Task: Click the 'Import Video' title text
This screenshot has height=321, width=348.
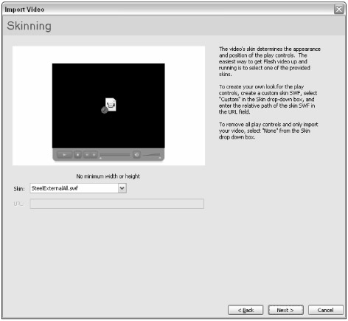Action: (x=24, y=10)
